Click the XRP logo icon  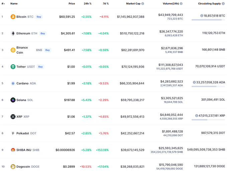click(13, 117)
